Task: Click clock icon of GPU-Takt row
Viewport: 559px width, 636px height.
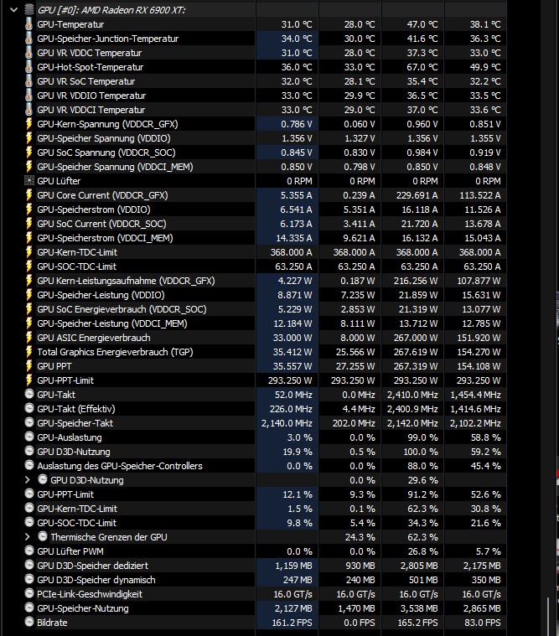Action: click(29, 394)
